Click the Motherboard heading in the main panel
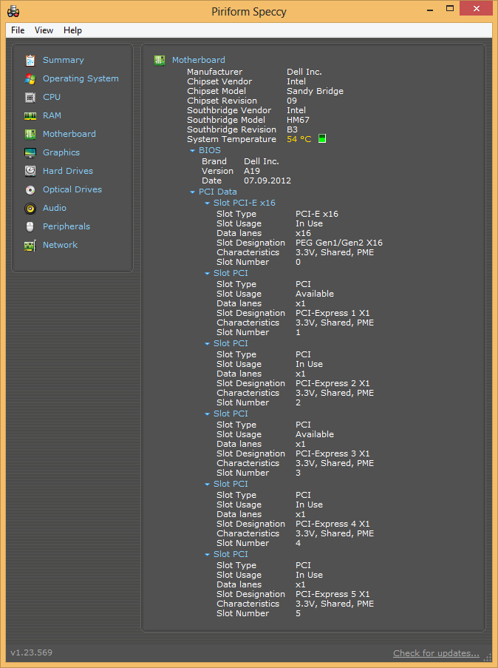The height and width of the screenshot is (668, 498). [198, 60]
